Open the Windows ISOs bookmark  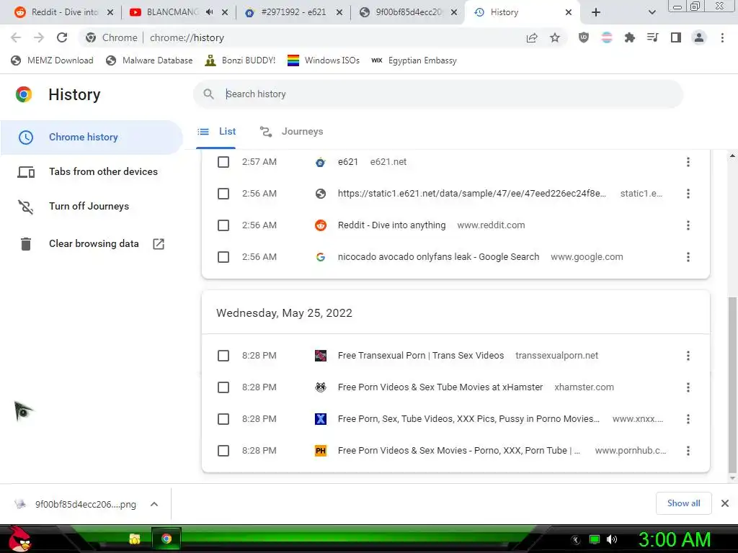click(x=324, y=60)
